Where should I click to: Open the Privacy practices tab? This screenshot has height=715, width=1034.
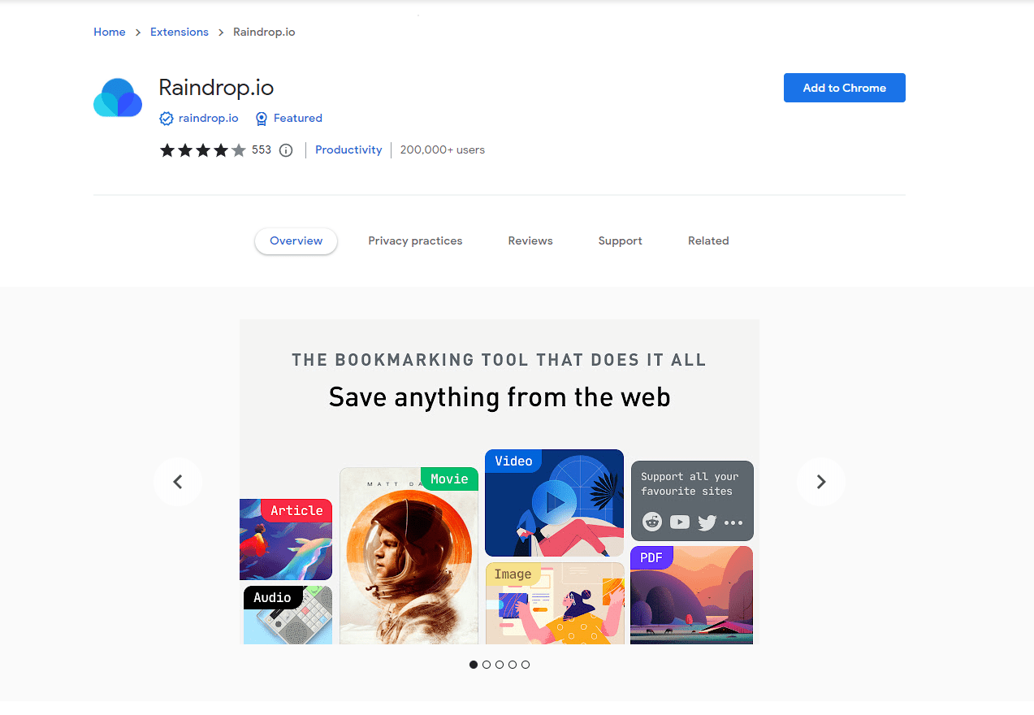pos(415,240)
